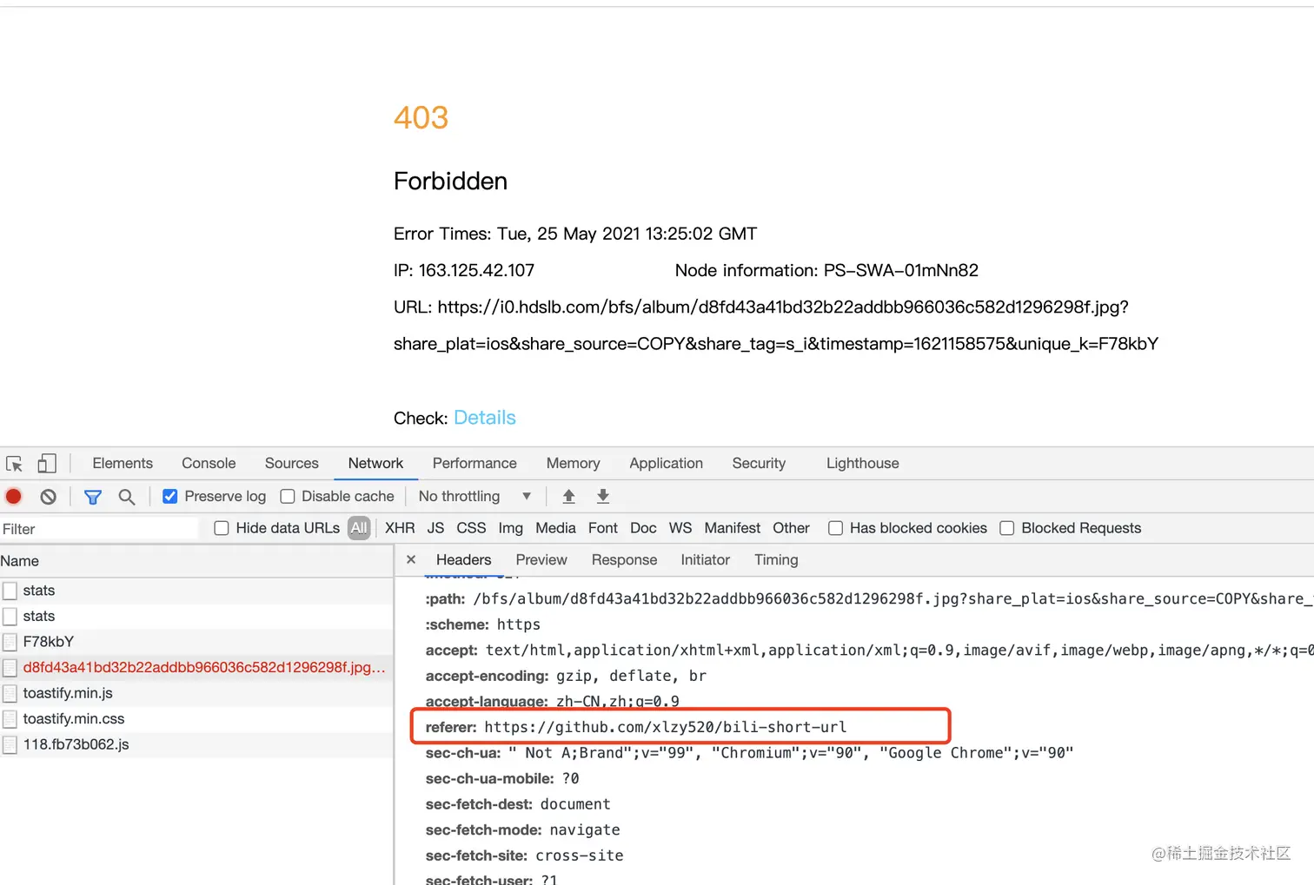Select the Headers detail tab
This screenshot has height=885, width=1314.
tap(463, 560)
